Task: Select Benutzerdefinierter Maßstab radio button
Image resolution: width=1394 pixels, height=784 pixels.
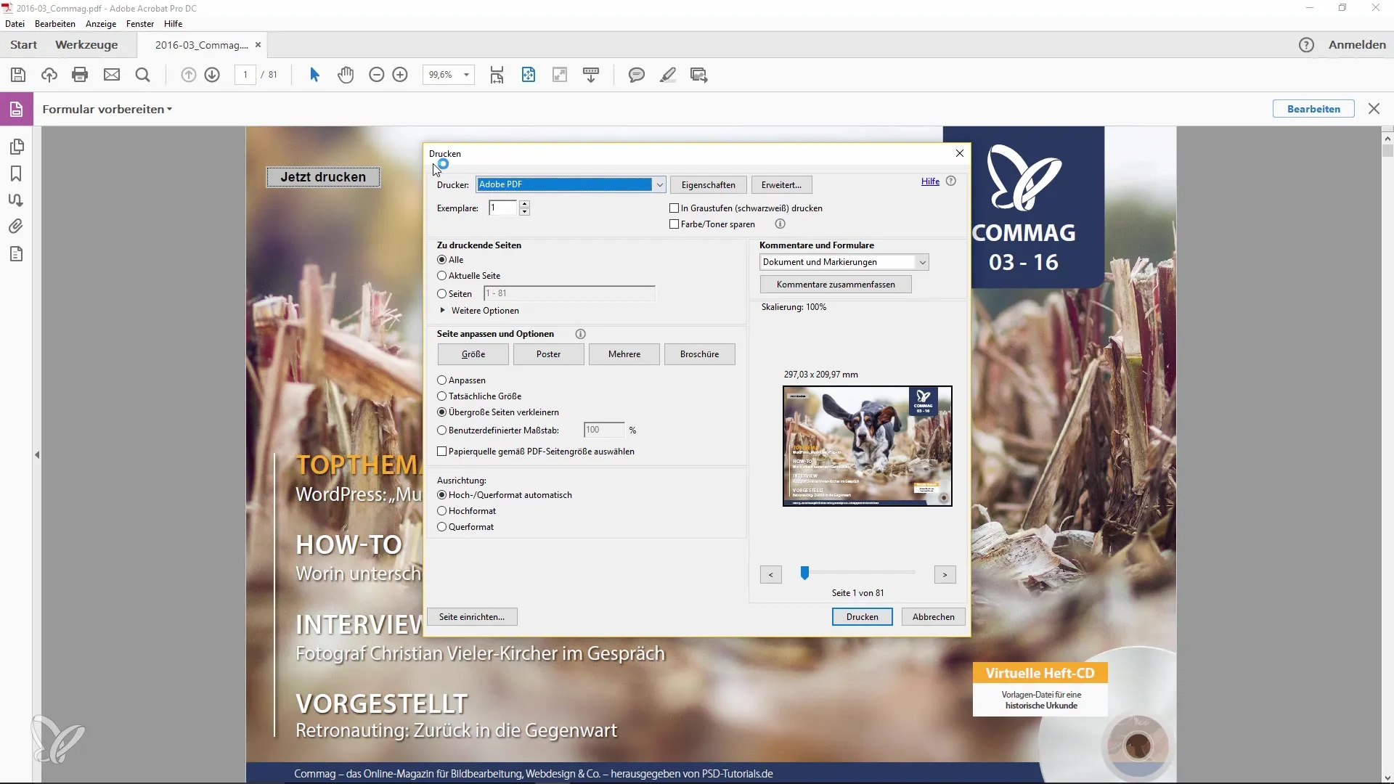Action: (x=441, y=430)
